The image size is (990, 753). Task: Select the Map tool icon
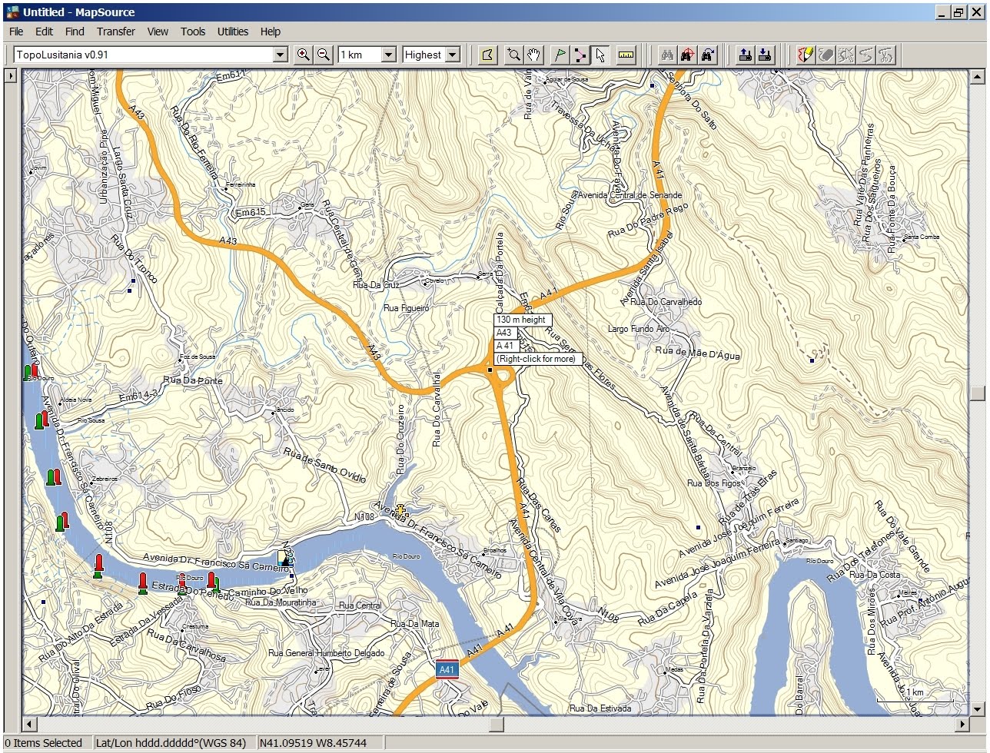tap(487, 55)
